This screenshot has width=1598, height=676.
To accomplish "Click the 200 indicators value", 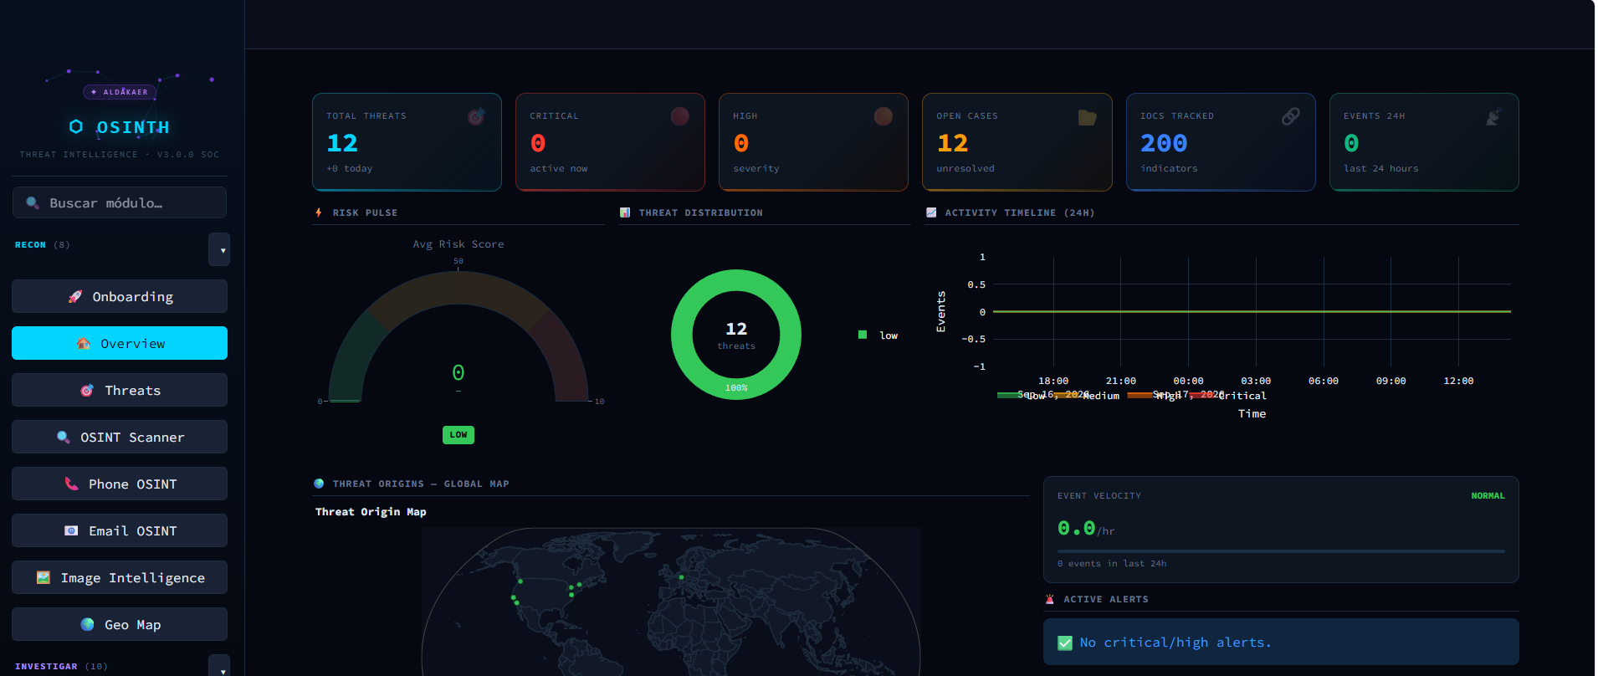I will [x=1164, y=143].
